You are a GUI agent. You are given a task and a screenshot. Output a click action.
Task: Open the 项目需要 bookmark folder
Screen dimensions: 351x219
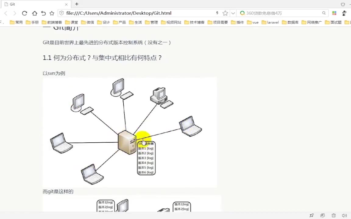click(218, 22)
